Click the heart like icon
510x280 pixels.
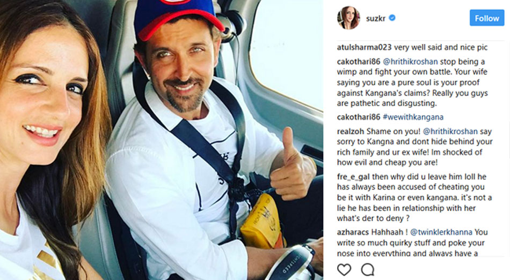coord(344,270)
